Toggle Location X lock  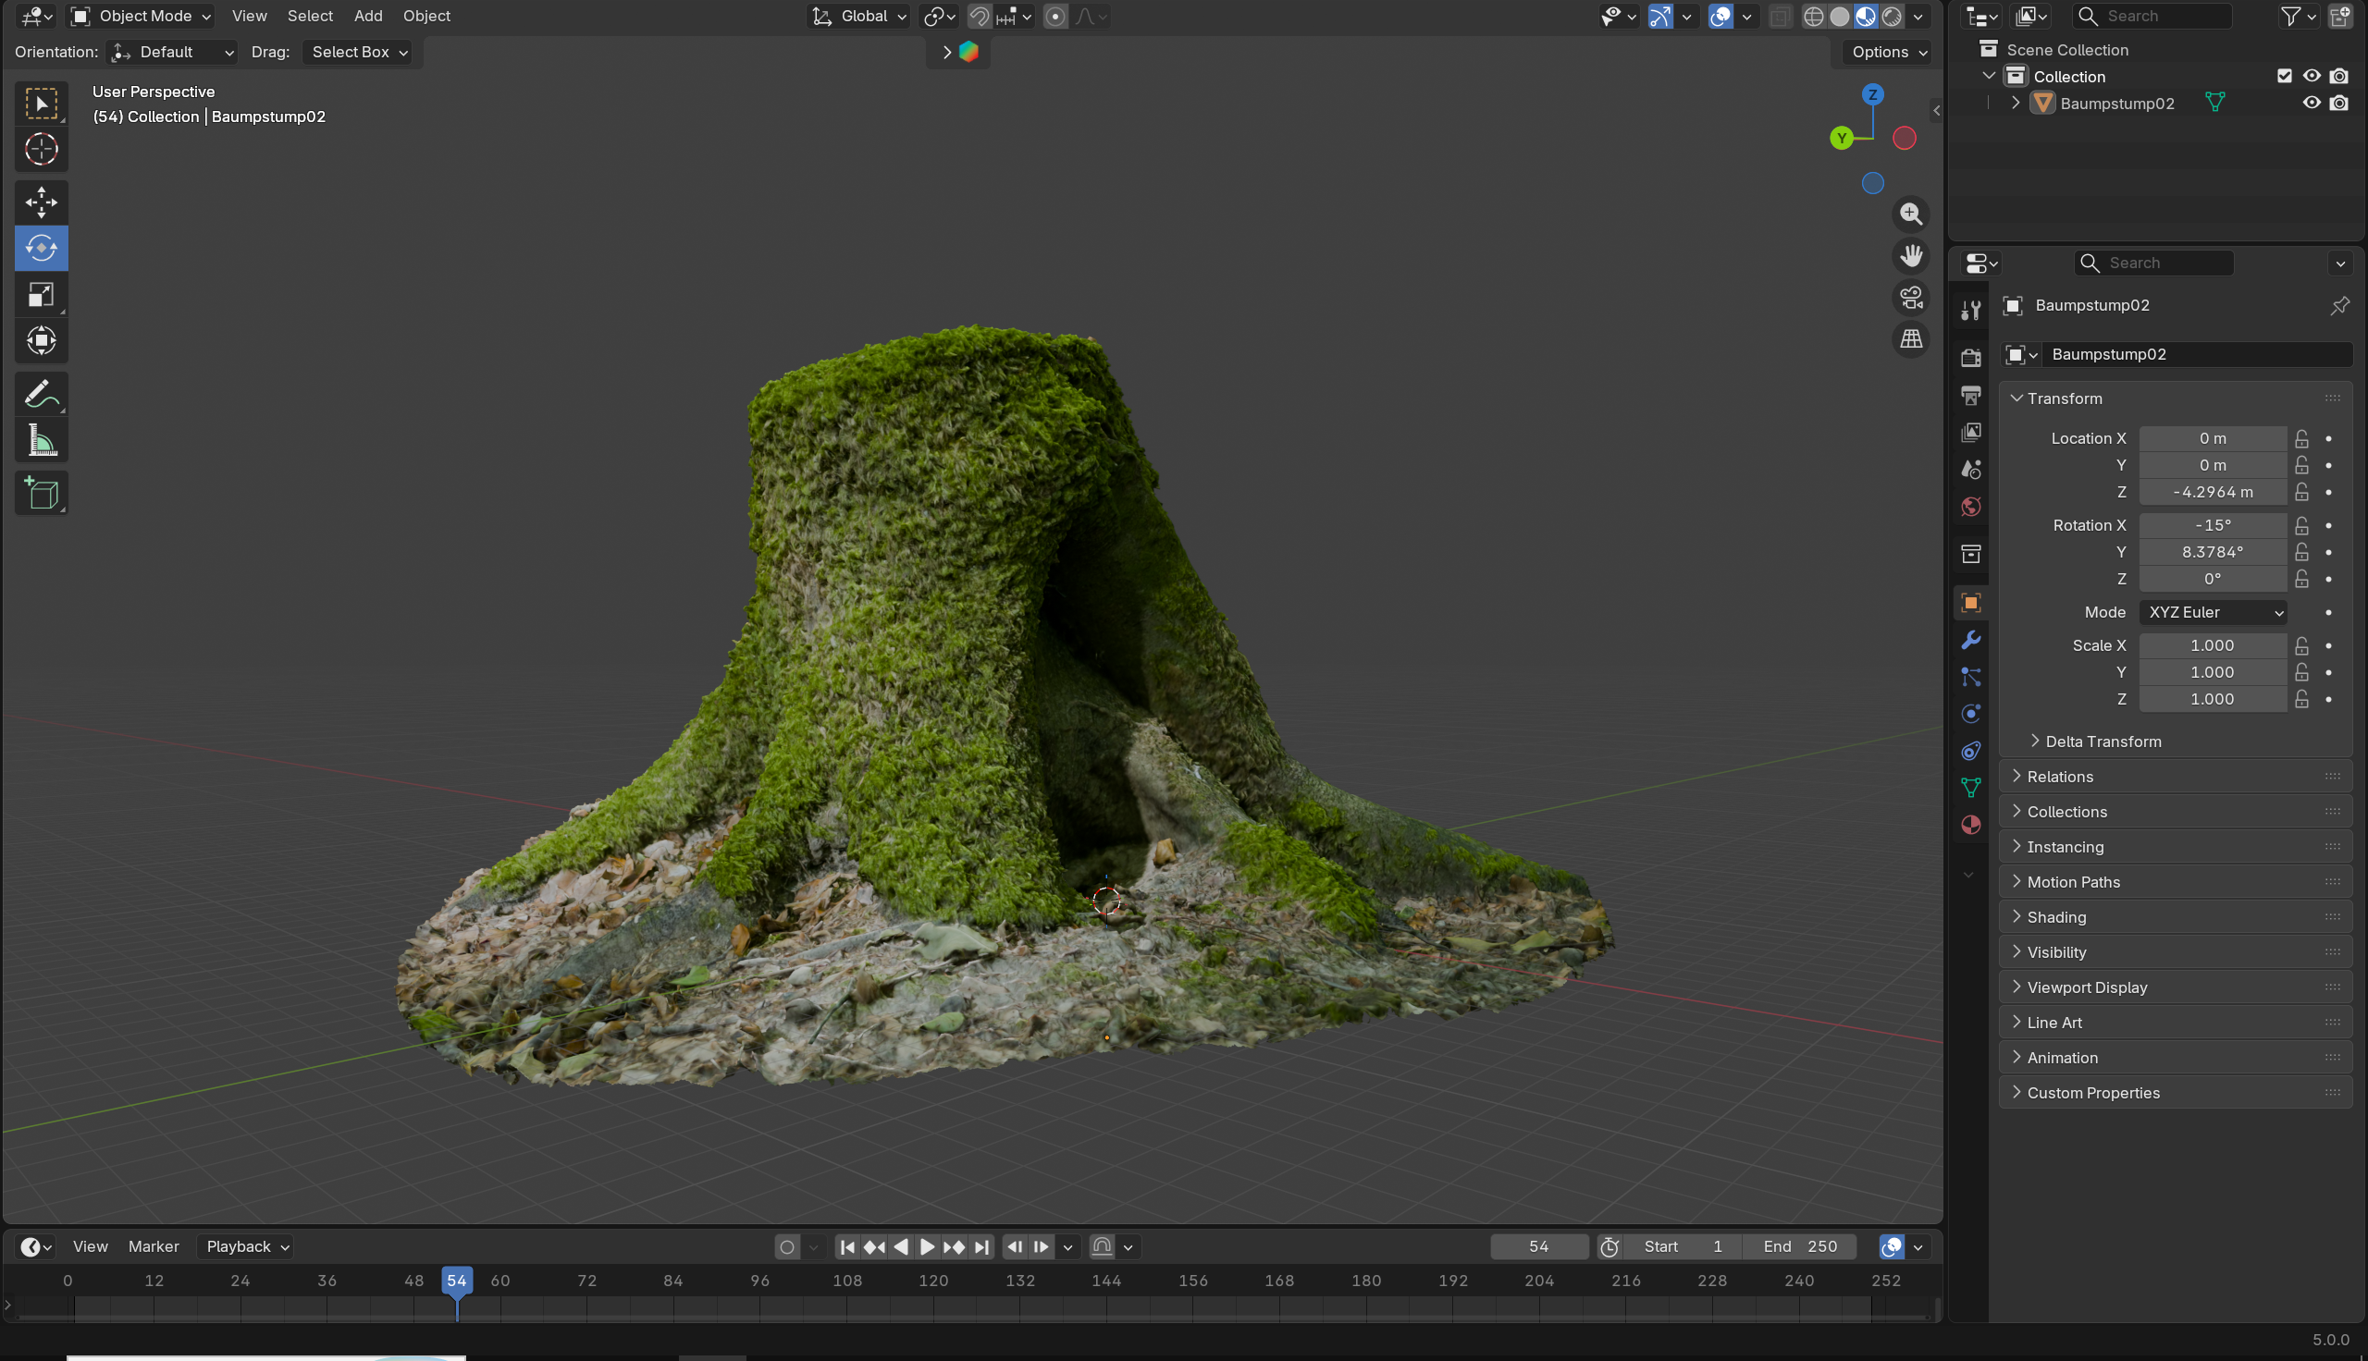pyautogui.click(x=2301, y=438)
